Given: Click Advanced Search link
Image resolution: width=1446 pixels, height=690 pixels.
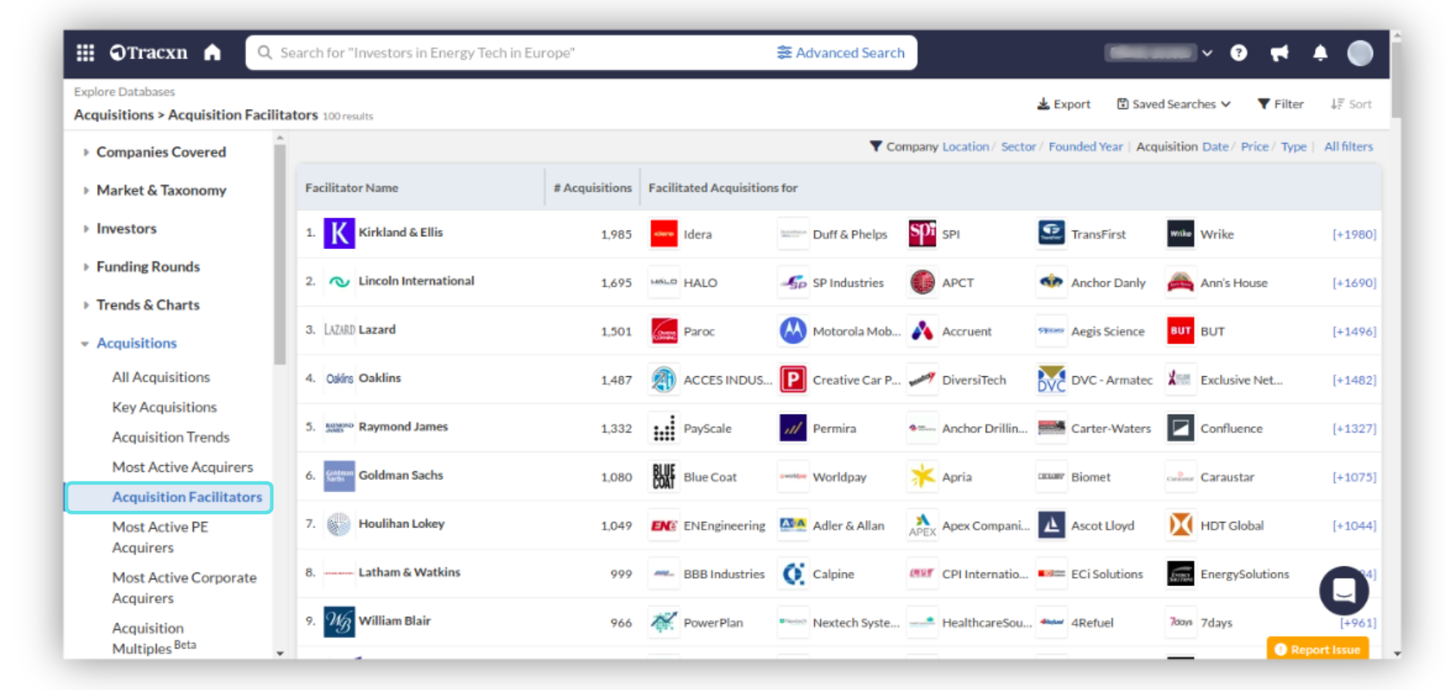Looking at the screenshot, I should coord(840,53).
